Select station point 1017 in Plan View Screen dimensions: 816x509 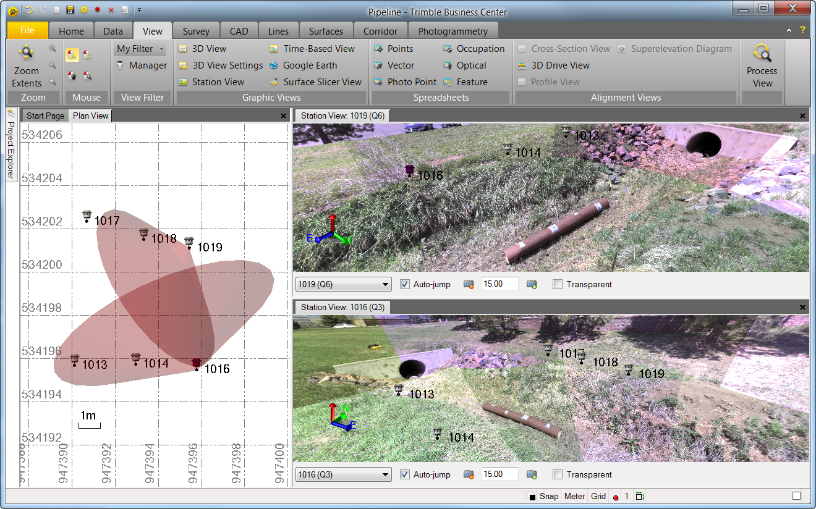tap(87, 216)
